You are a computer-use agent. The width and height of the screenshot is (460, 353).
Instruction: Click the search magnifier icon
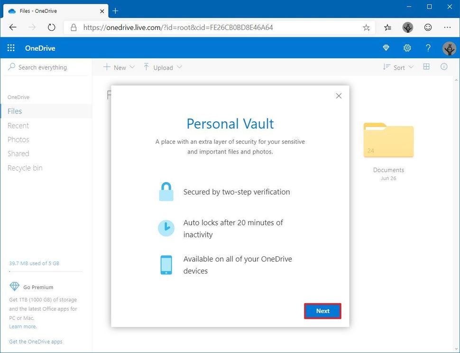[10, 67]
